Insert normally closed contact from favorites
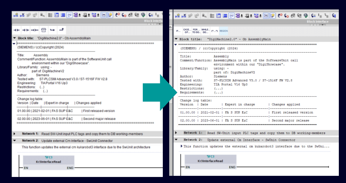 (25, 29)
